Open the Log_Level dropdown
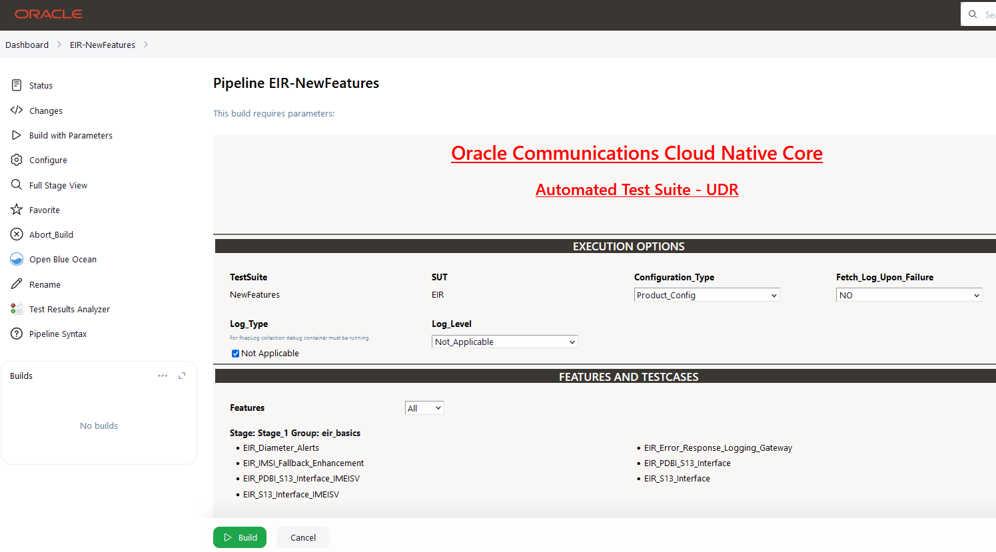 coord(505,342)
